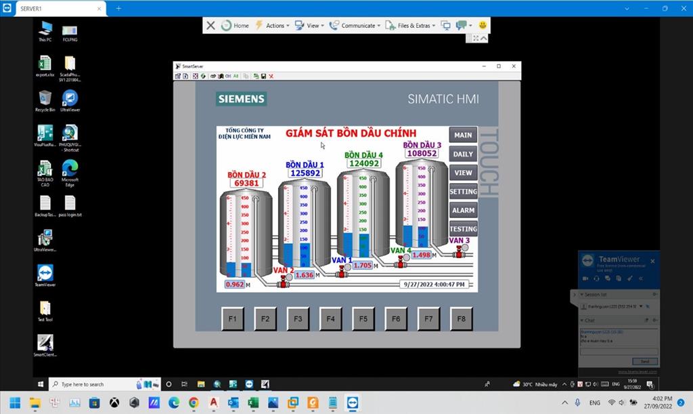Go to Home in TeamViewer toolbar
Viewport: 693px width, 414px height.
(235, 26)
